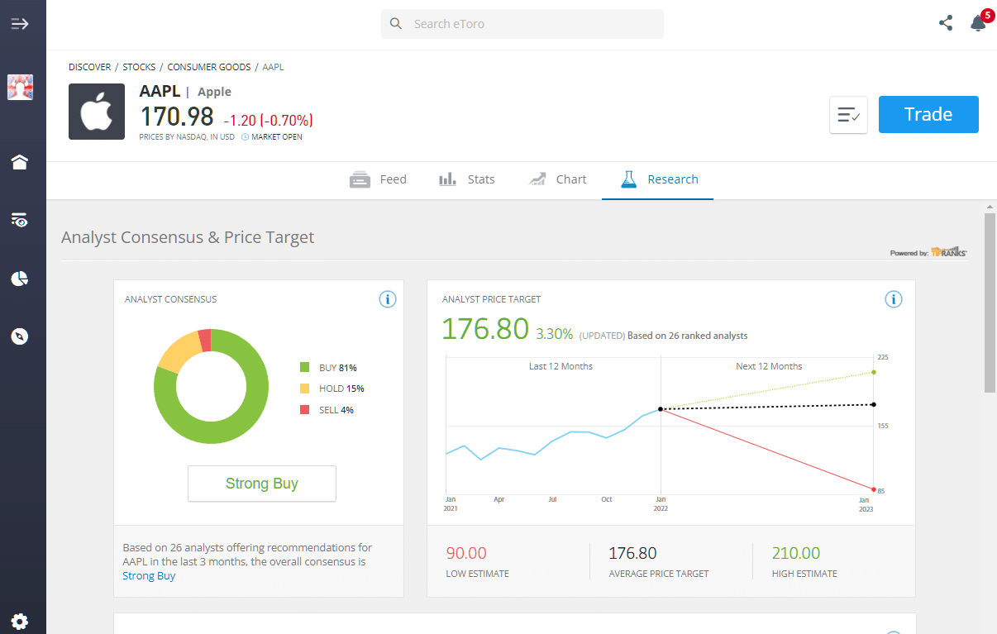Image resolution: width=997 pixels, height=634 pixels.
Task: Open Analyst Consensus info icon
Action: point(388,299)
